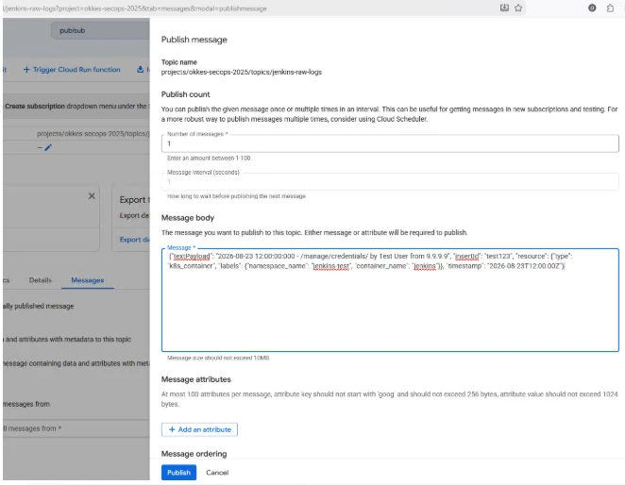
Task: Click the install app icon in address bar
Action: coord(504,8)
